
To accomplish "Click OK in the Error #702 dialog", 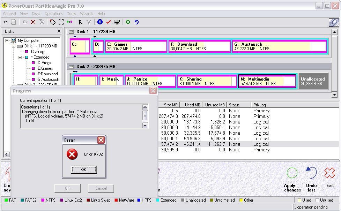I will coord(84,169).
